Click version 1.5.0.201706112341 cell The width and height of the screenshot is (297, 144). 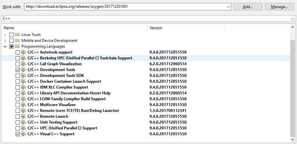tap(168, 111)
